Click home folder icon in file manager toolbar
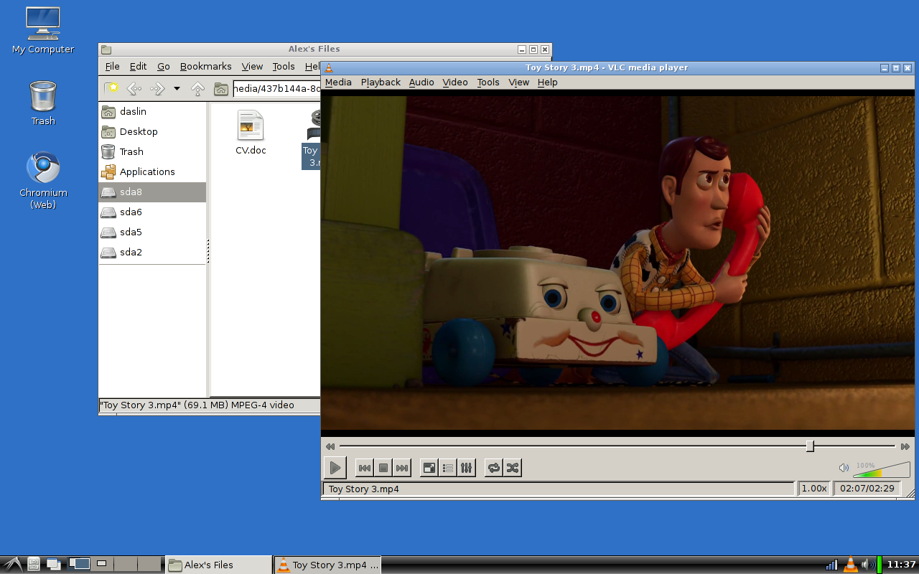 pyautogui.click(x=221, y=89)
